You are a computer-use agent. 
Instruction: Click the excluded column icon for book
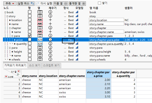[40, 12]
